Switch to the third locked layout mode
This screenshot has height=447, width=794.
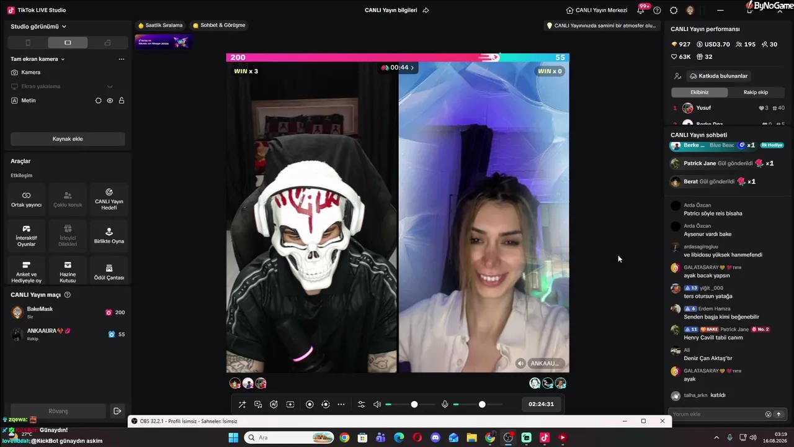107,43
